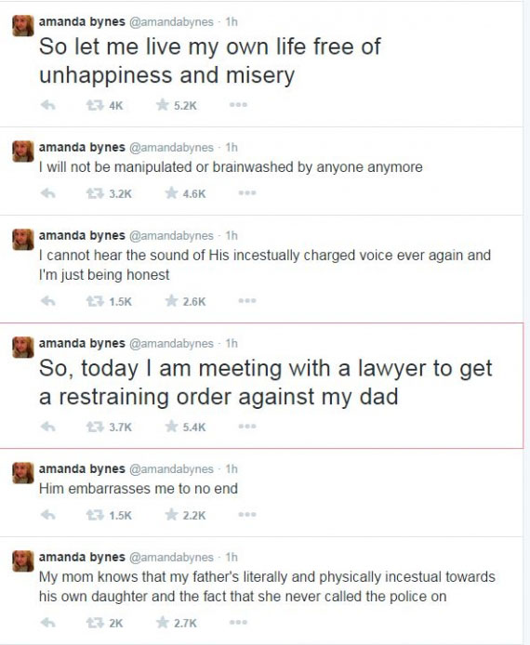Screen dimensions: 530x645
Task: Open the avatar thumbnail of 'incestually charged' tweet
Action: pyautogui.click(x=22, y=240)
